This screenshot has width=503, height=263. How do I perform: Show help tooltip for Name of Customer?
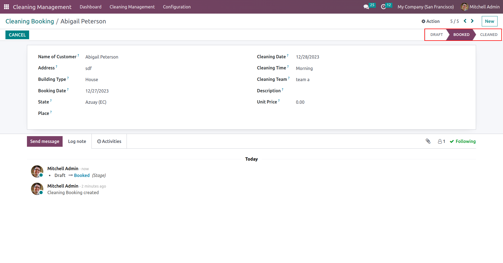[x=78, y=55]
